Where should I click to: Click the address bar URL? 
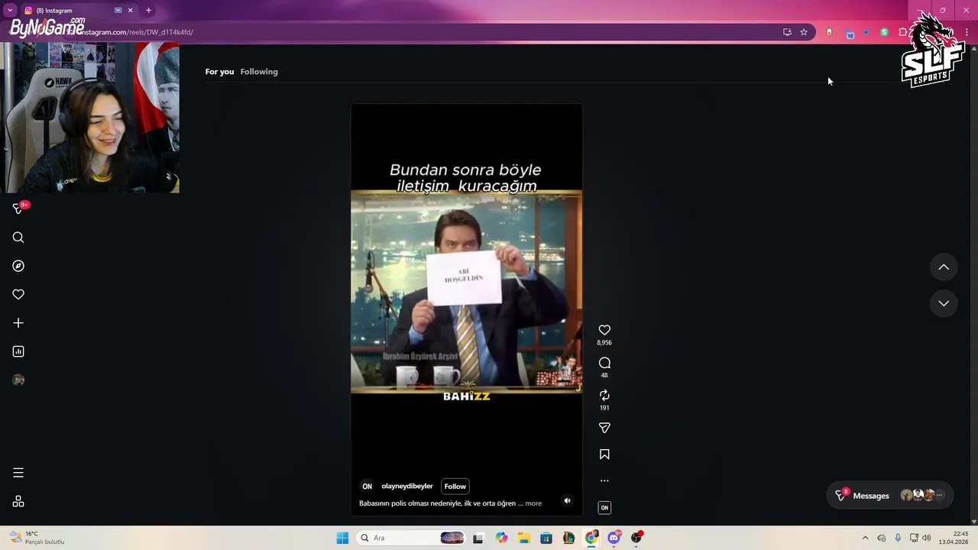click(x=138, y=32)
